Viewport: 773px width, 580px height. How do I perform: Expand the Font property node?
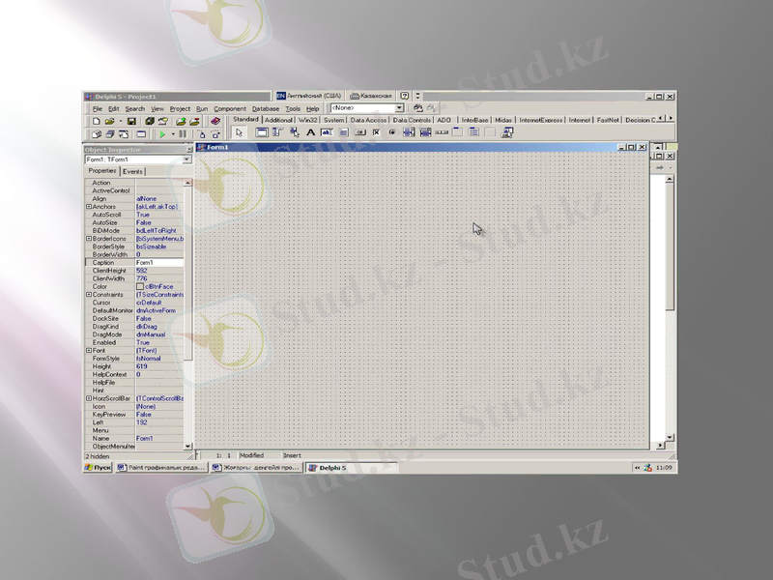[x=89, y=350]
